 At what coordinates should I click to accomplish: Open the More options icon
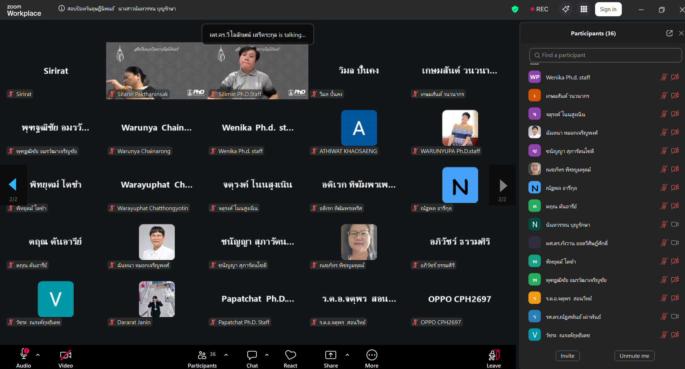(372, 355)
